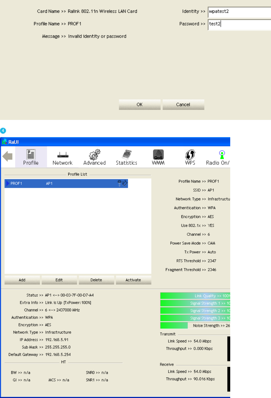The image size is (271, 398).
Task: Click the active-profile arrow on PROF1 row
Action: (7, 183)
